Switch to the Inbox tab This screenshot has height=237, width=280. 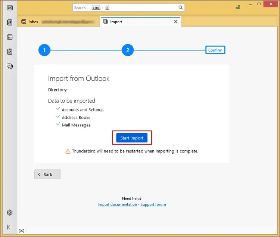[58, 22]
